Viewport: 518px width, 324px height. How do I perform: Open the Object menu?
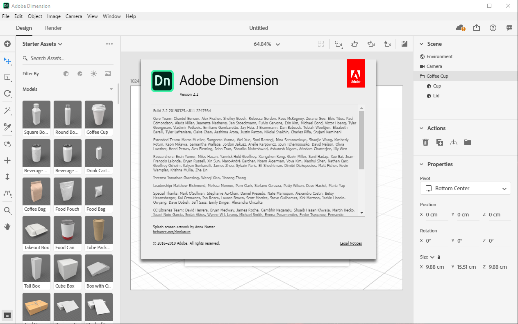pyautogui.click(x=35, y=16)
